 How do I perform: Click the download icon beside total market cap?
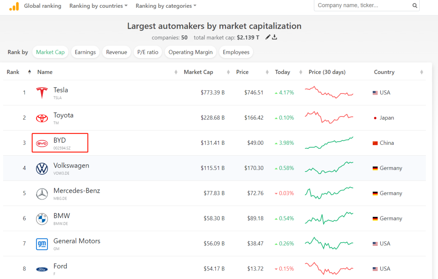(275, 37)
